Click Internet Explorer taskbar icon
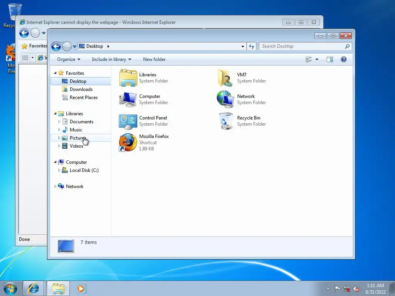 [34, 288]
